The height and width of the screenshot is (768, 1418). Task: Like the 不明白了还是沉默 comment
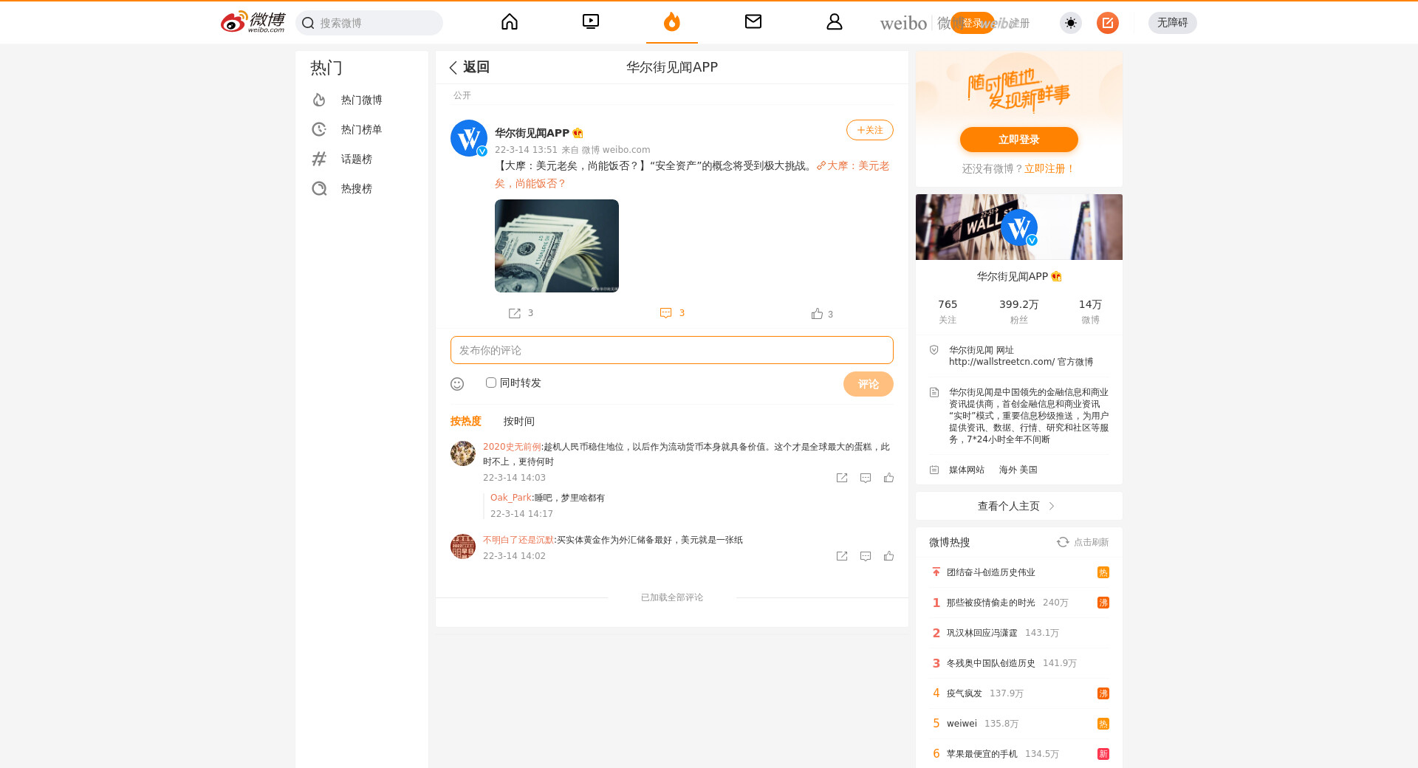coord(889,556)
